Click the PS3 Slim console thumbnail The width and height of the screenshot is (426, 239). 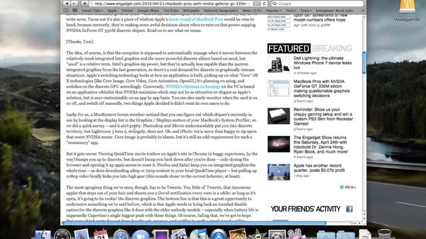click(278, 116)
